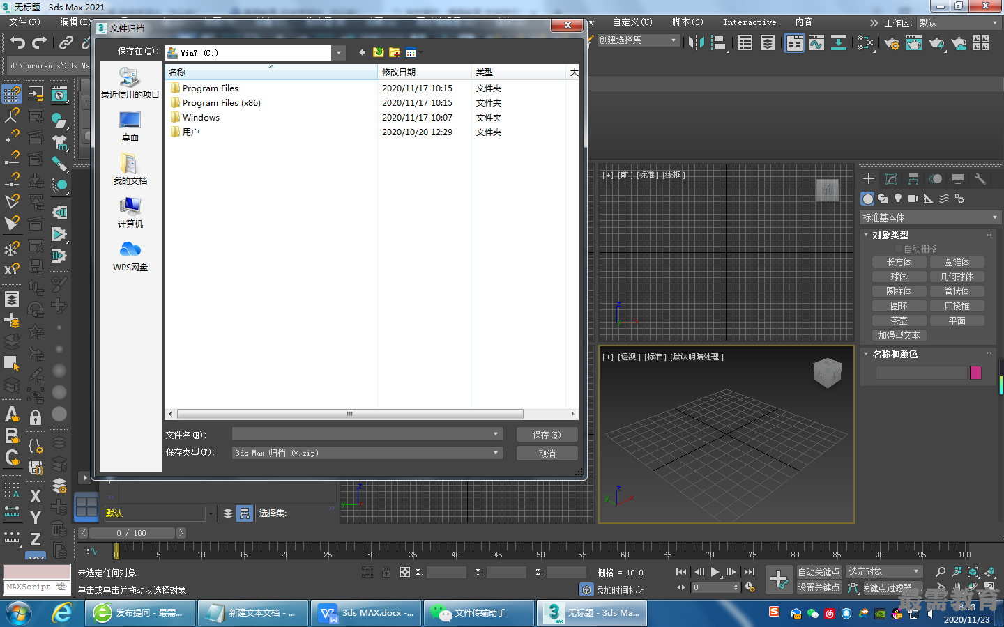1004x627 pixels.
Task: Open the 保存在 drive dropdown
Action: pos(339,52)
